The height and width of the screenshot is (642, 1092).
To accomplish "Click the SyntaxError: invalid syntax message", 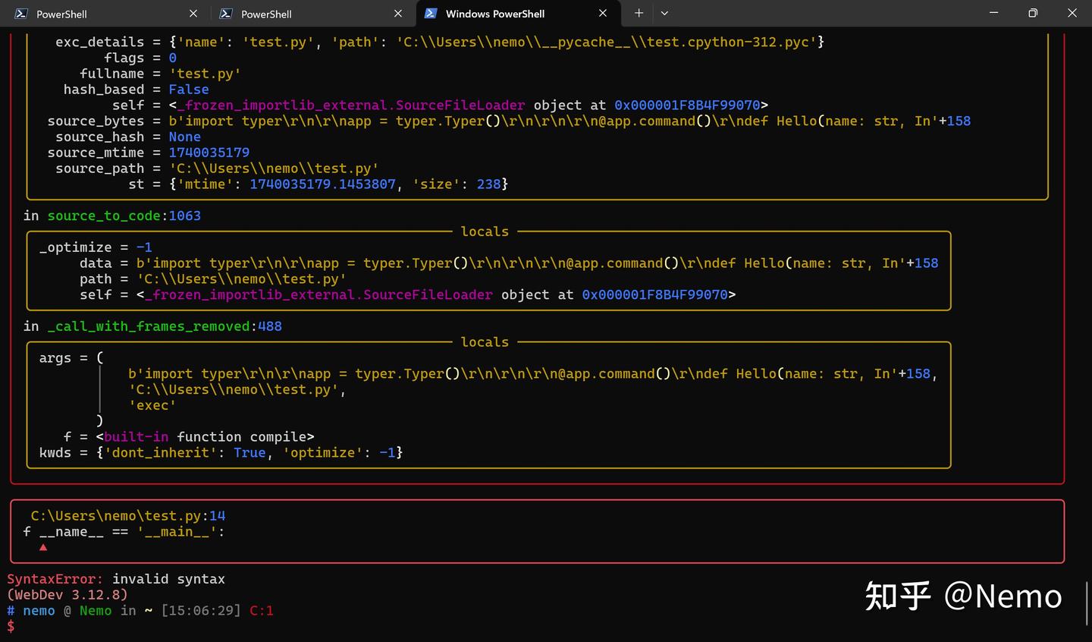I will [114, 578].
